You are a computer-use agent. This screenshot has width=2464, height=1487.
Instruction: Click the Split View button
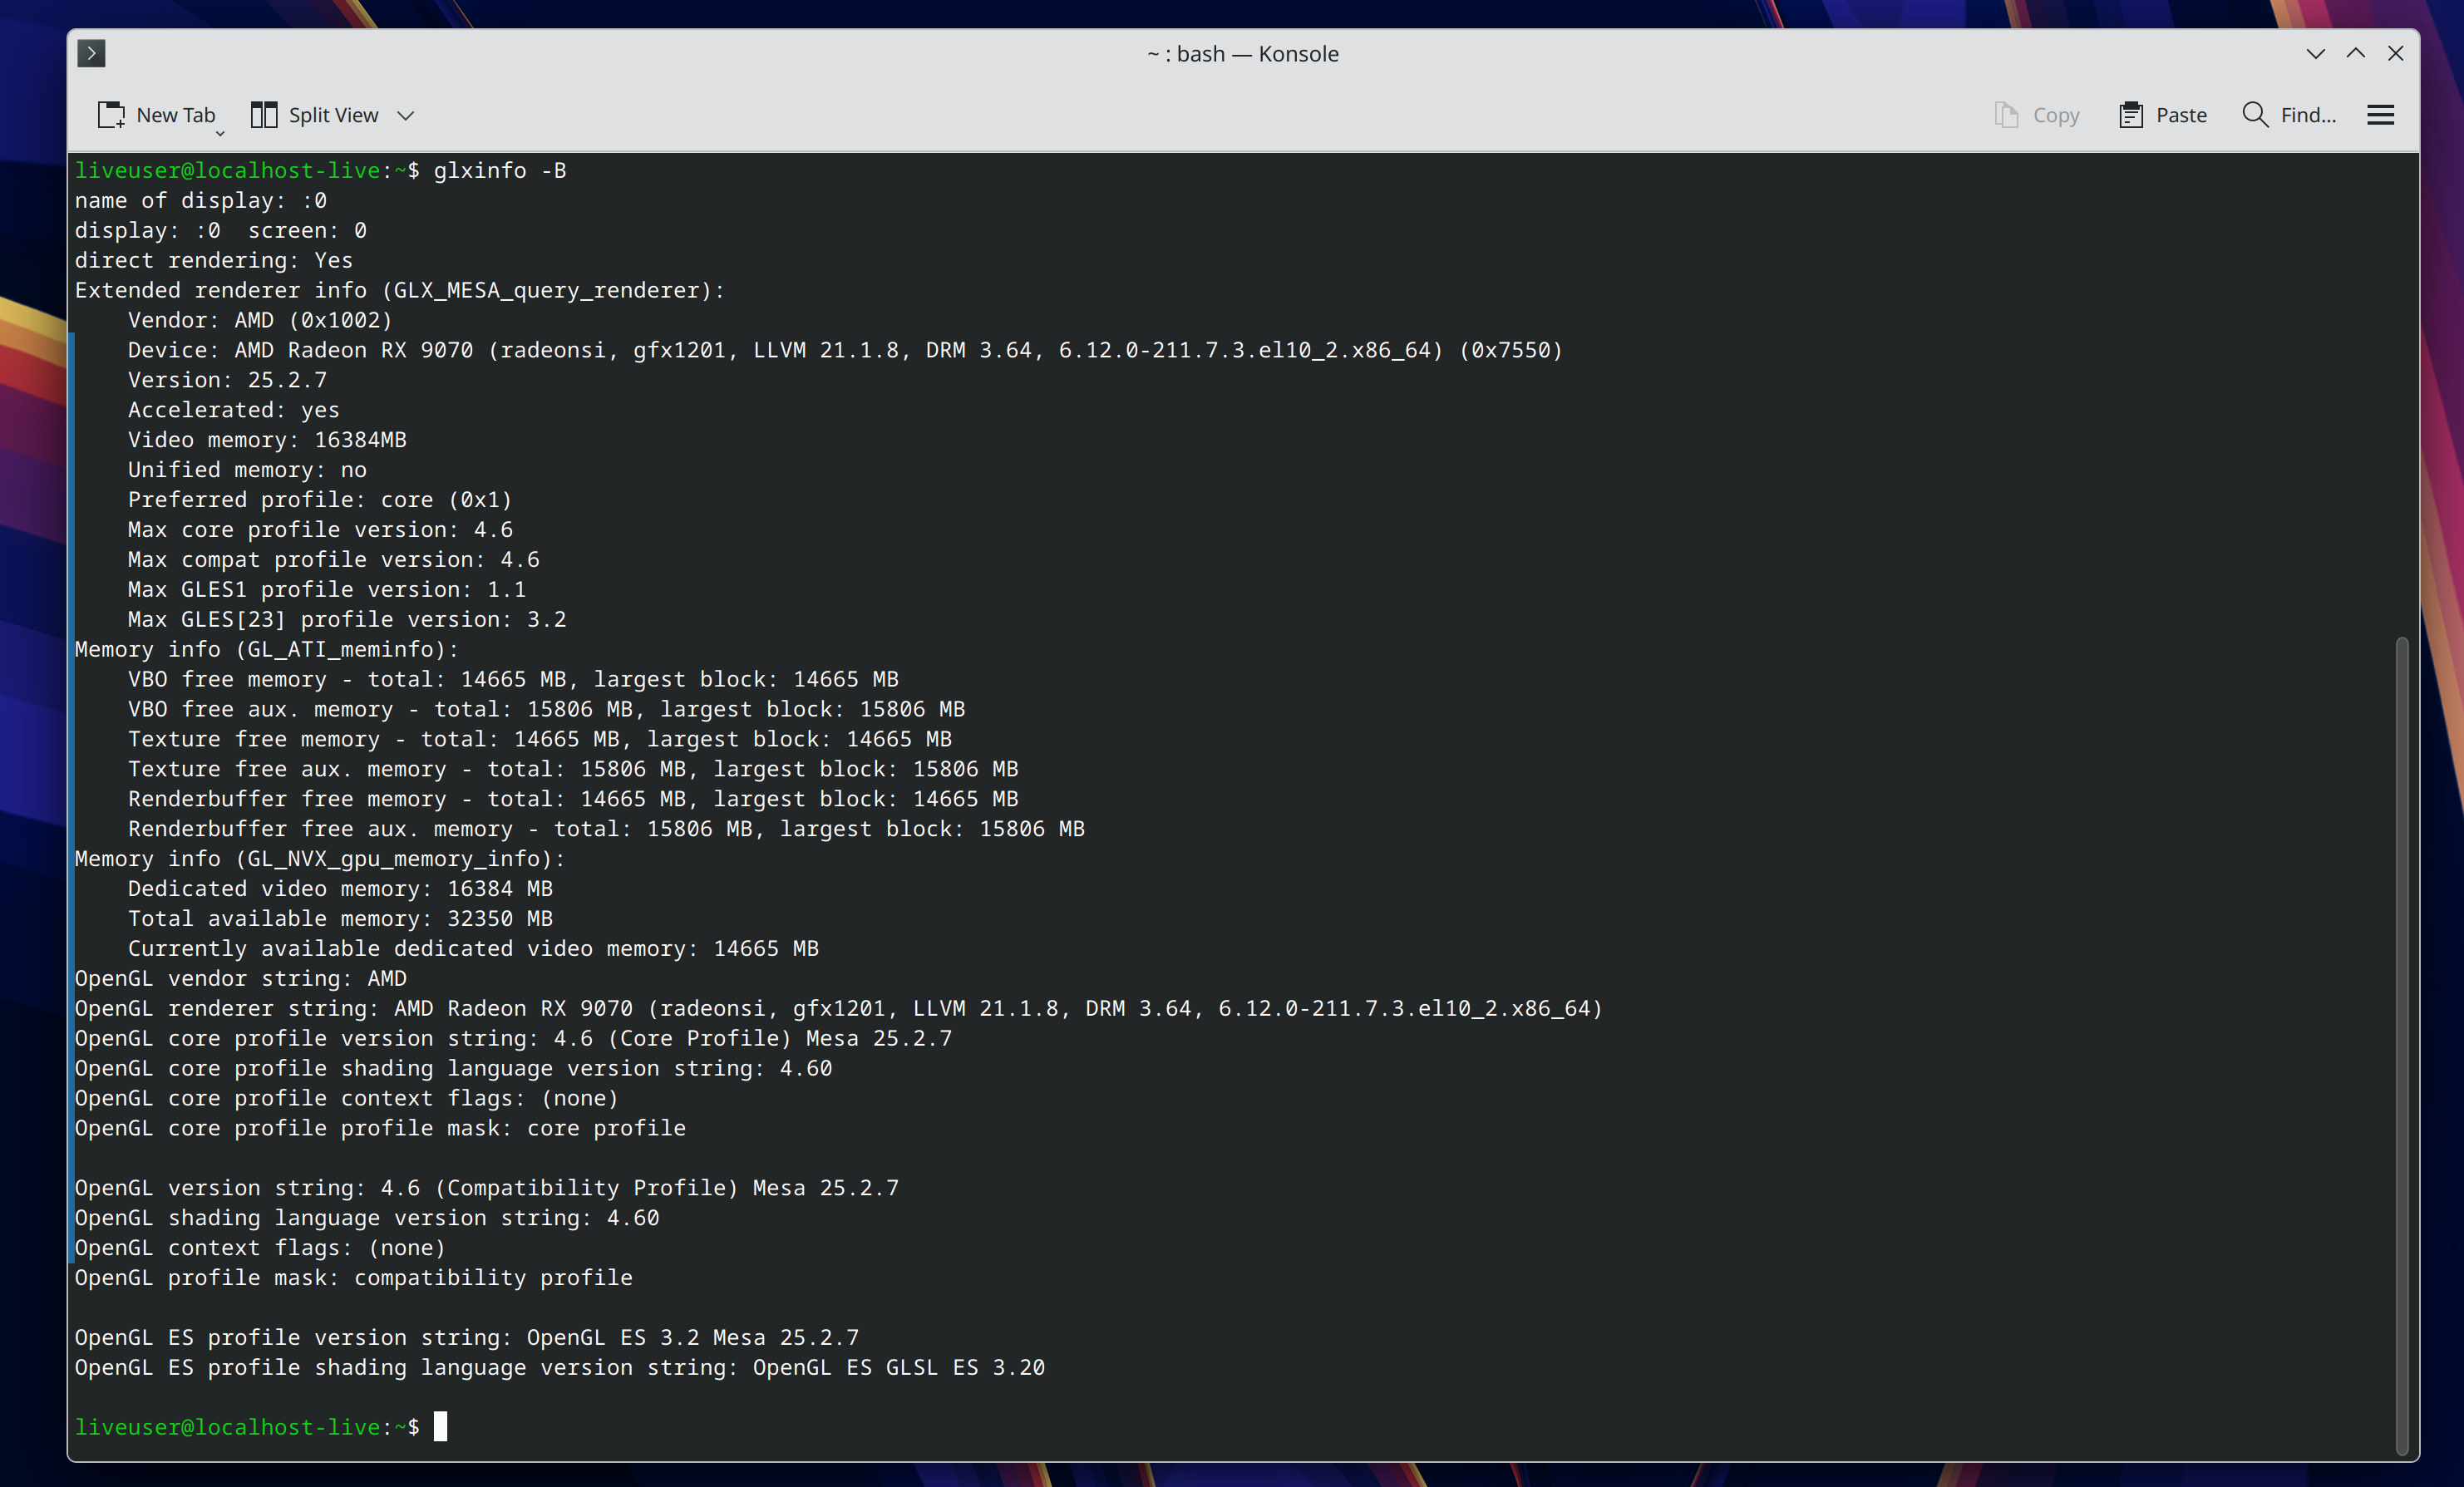[314, 115]
